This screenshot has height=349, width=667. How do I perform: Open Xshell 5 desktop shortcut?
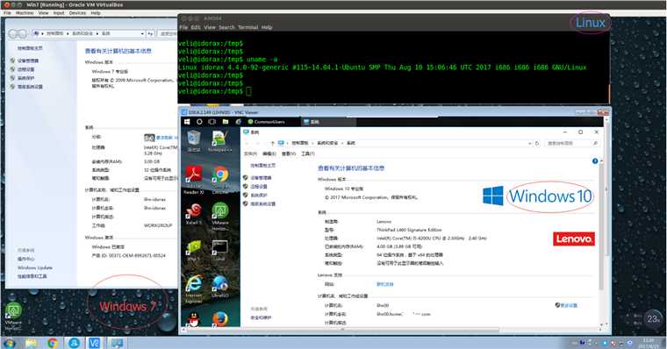[194, 213]
